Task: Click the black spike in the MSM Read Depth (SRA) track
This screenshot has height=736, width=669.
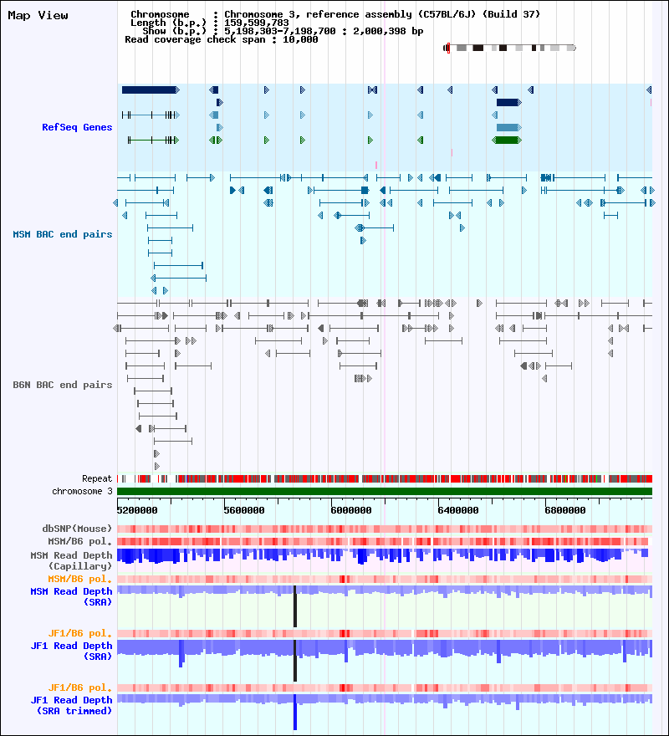Action: pyautogui.click(x=295, y=606)
